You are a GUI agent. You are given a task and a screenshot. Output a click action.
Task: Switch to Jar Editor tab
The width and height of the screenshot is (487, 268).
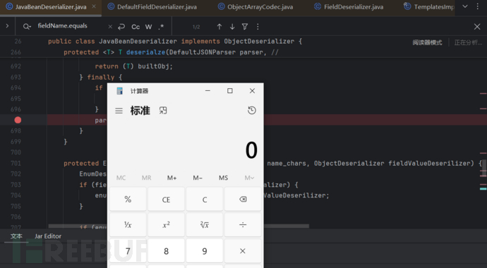click(x=48, y=236)
